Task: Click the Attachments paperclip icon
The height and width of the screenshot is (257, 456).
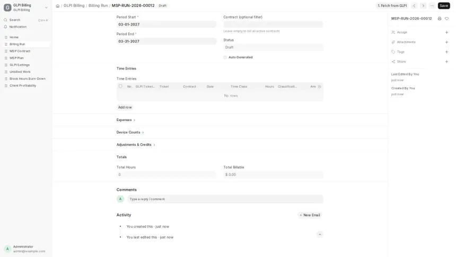Action: [393, 42]
